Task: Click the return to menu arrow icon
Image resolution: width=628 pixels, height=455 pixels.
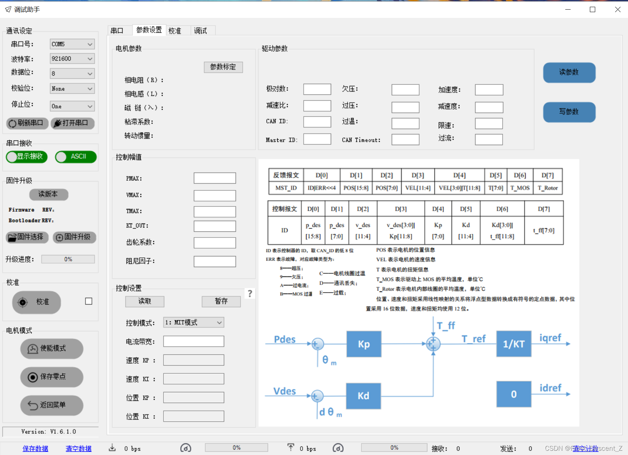Action: click(x=33, y=405)
